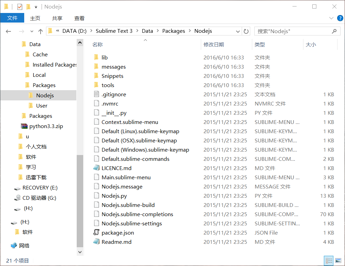Switch to details view layout icon
345x266 pixels.
click(329, 261)
